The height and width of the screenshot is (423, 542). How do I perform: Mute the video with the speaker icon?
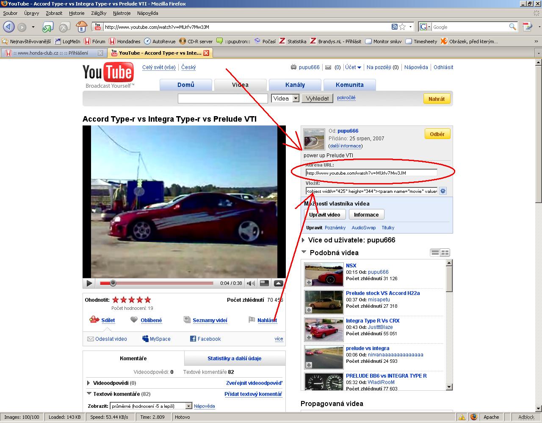pos(251,284)
